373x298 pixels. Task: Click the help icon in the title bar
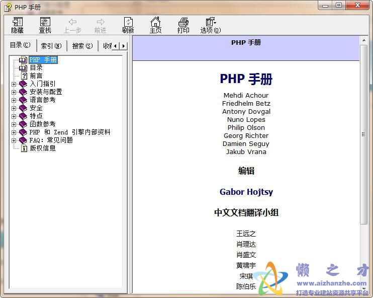coord(8,8)
